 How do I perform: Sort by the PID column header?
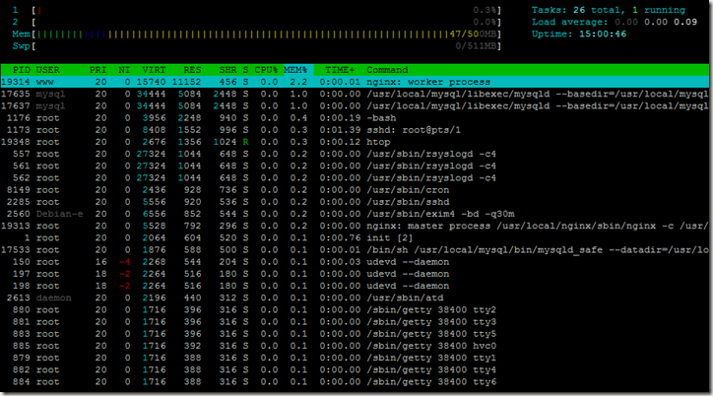[x=22, y=70]
